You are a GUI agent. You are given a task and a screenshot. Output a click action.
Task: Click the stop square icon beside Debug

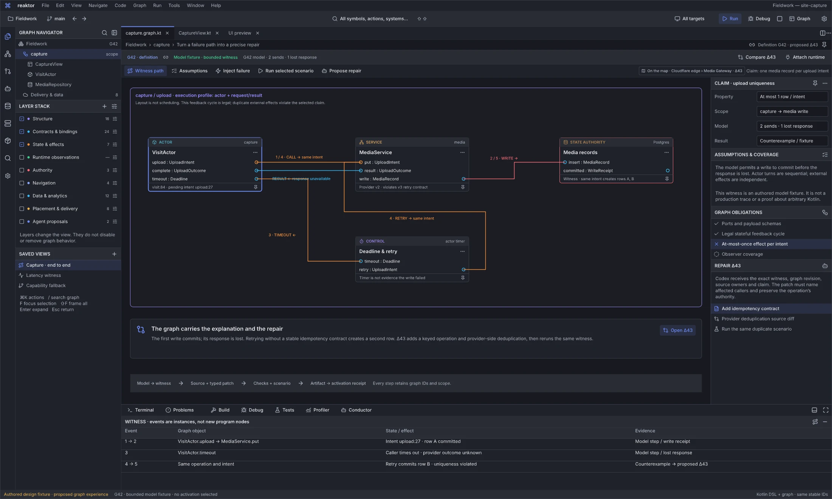pos(779,19)
